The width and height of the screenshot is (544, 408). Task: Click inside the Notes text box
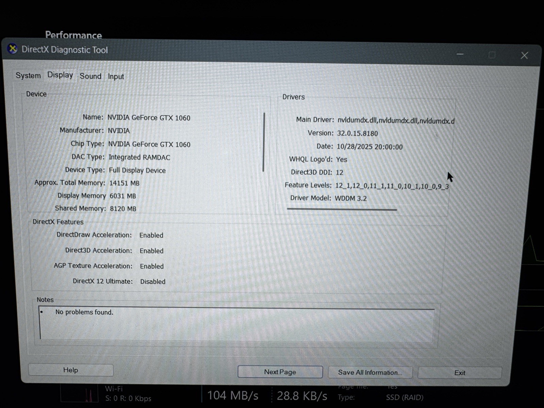(237, 324)
